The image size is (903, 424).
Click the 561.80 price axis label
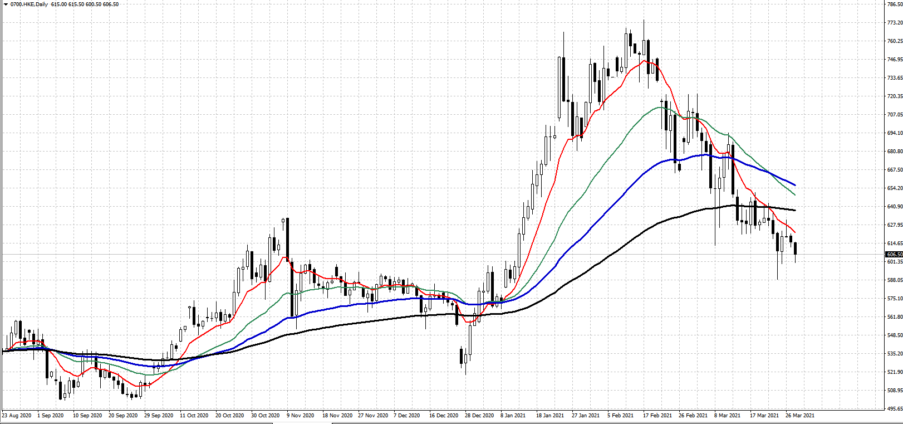coord(894,317)
